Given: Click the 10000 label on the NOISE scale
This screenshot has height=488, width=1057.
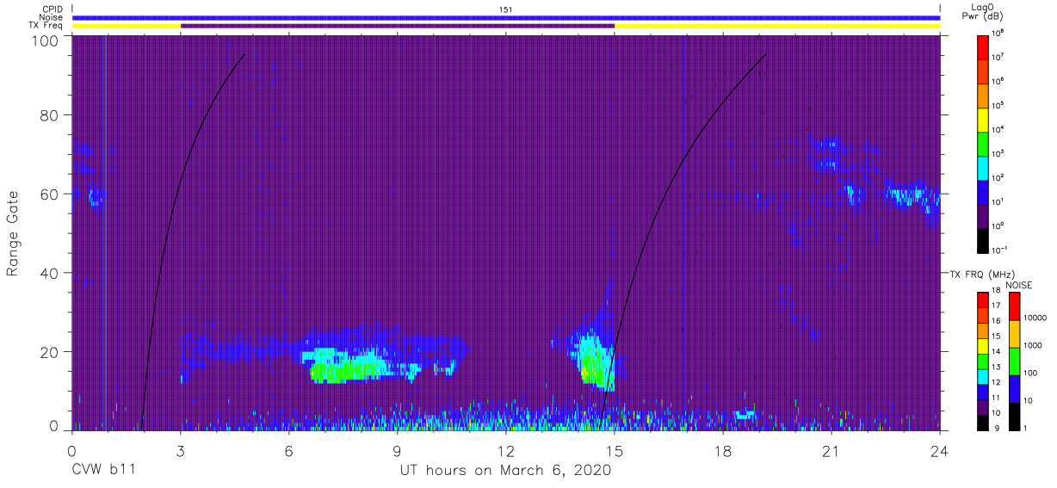Looking at the screenshot, I should pyautogui.click(x=1035, y=318).
